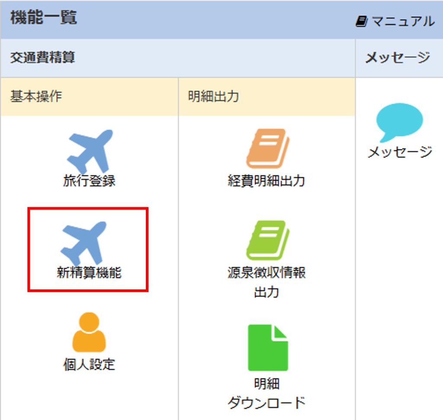Open the 新精算機能 airplane icon
The height and width of the screenshot is (420, 443).
pos(83,243)
